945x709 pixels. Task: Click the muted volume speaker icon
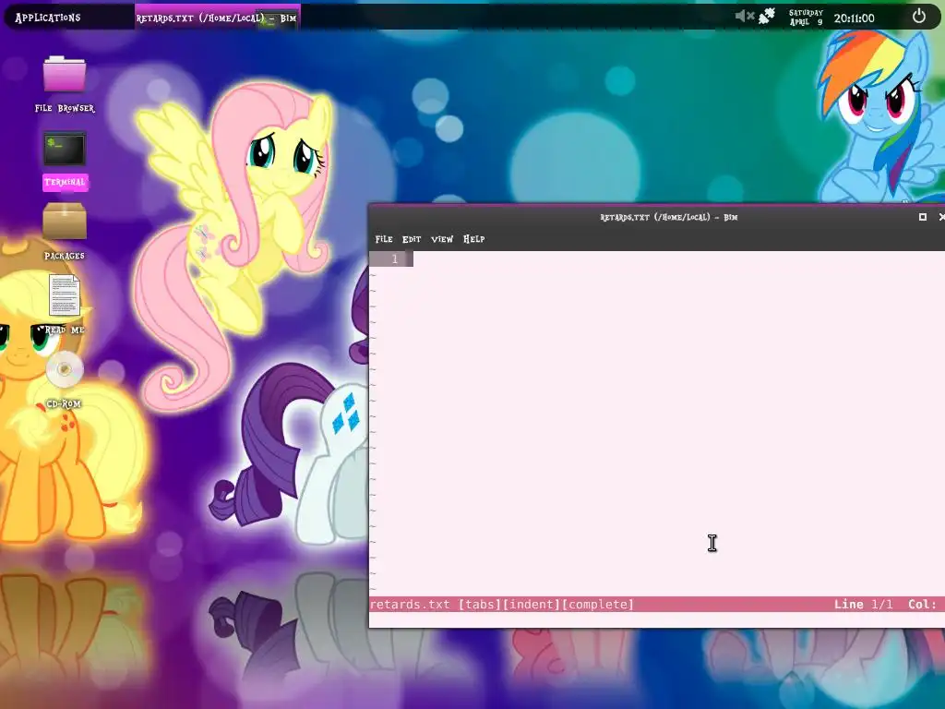tap(745, 17)
